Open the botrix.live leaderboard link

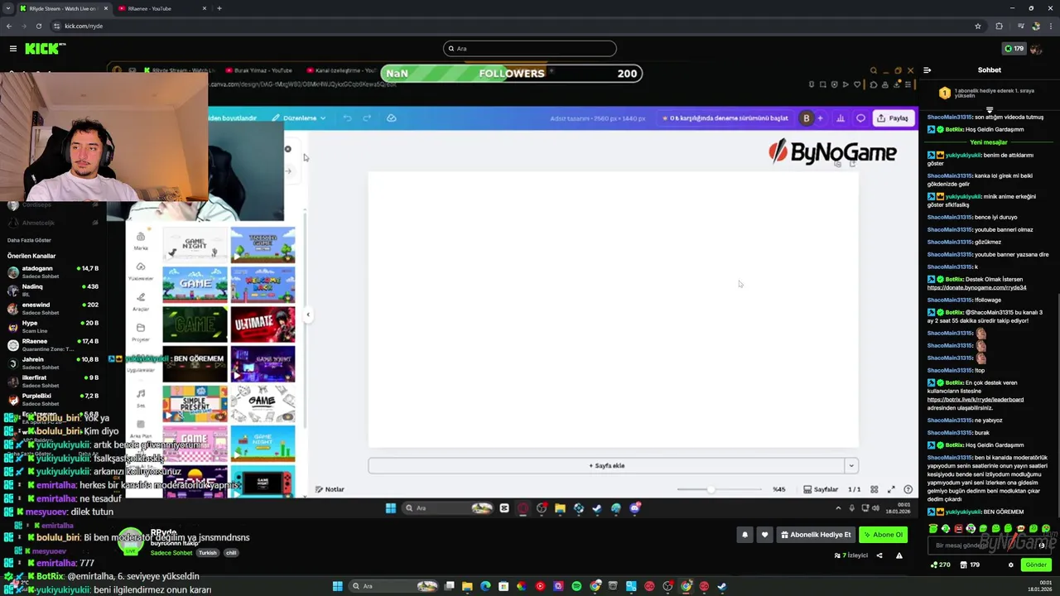coord(976,400)
